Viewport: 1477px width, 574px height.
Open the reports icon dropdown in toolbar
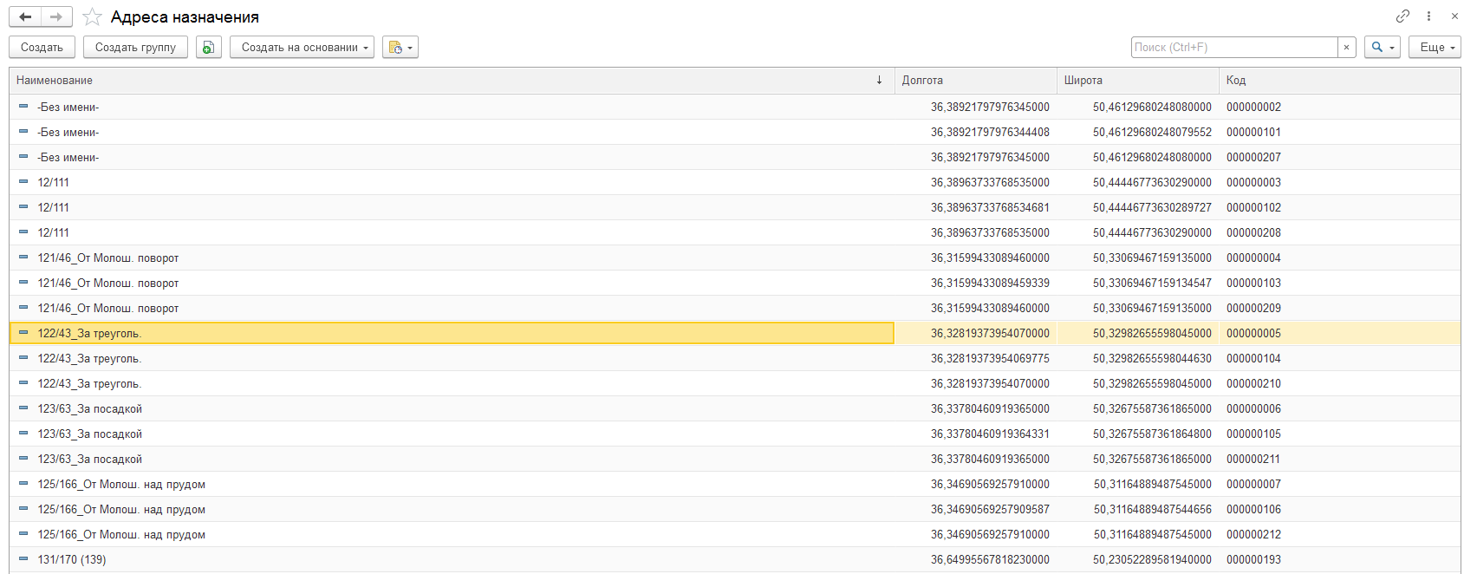[x=400, y=48]
